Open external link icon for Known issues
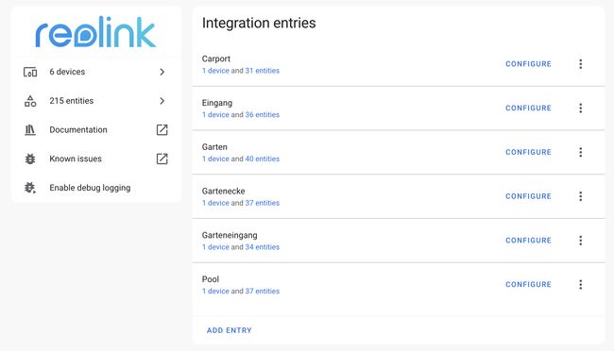This screenshot has height=351, width=614. [162, 159]
